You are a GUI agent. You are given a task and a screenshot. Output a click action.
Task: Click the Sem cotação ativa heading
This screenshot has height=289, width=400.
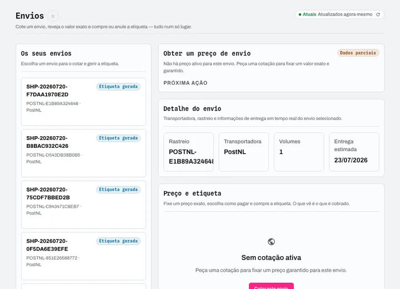click(271, 257)
